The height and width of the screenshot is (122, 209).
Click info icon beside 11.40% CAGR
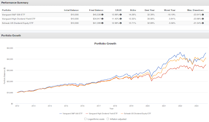(x=121, y=19)
